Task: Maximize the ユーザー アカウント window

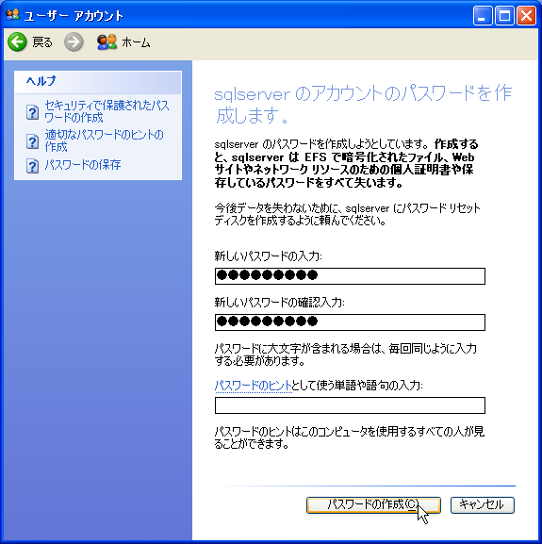Action: pos(504,16)
